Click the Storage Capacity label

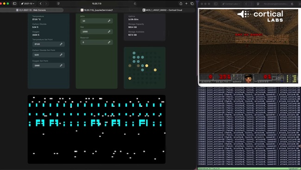[136, 24]
